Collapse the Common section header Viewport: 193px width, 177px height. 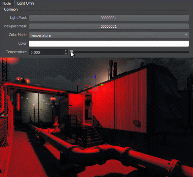point(11,9)
